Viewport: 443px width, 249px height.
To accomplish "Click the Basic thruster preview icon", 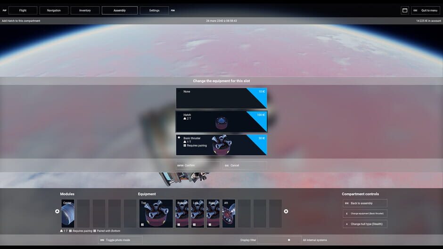I will [222, 145].
